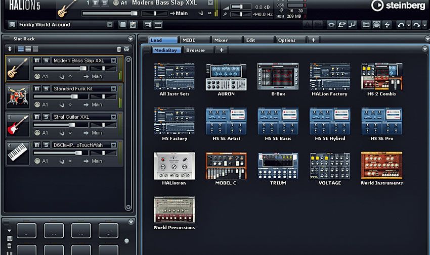Select the HS Factory library icon
This screenshot has width=430, height=255.
point(174,121)
